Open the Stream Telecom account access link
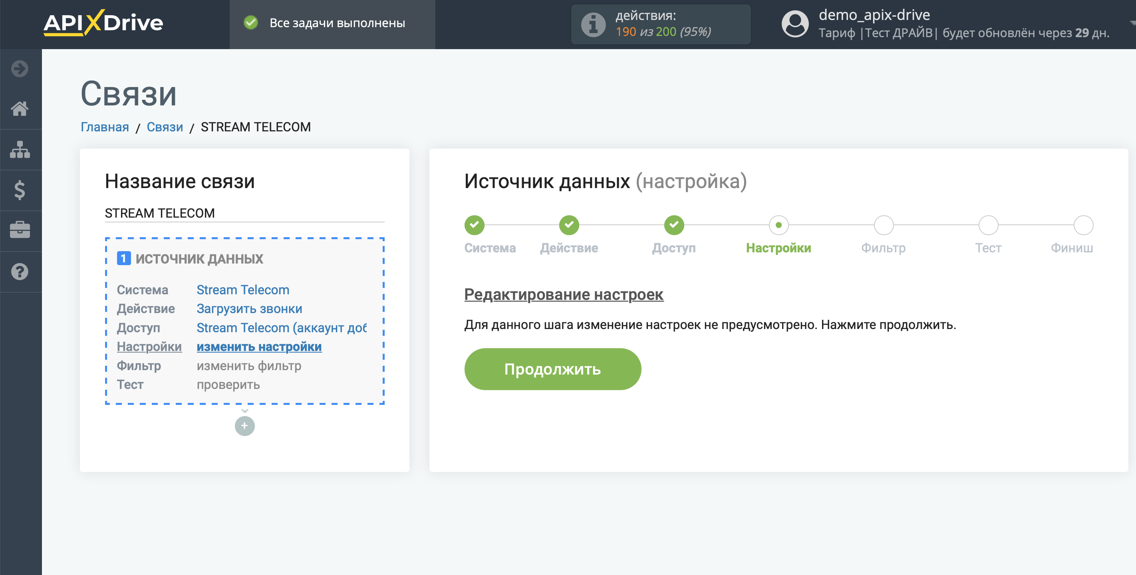1136x575 pixels. point(281,327)
